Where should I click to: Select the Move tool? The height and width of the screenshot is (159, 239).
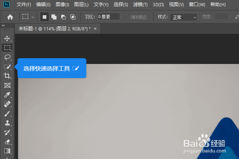pos(7,39)
